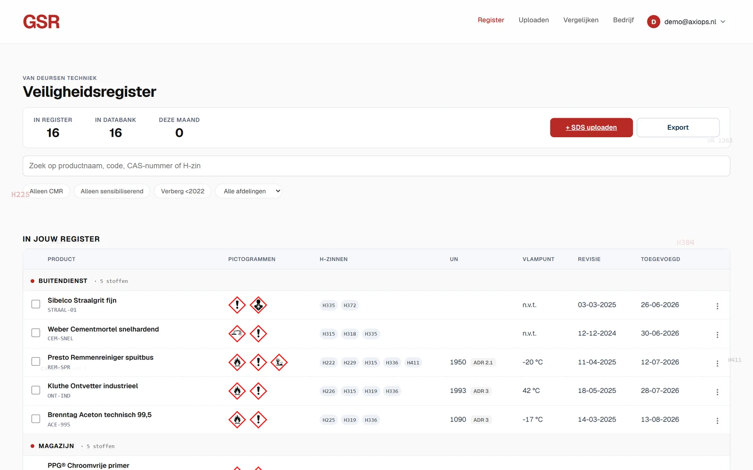The width and height of the screenshot is (753, 470).
Task: Click H411 tag in Presto Remmenreiniger row
Action: coord(413,363)
